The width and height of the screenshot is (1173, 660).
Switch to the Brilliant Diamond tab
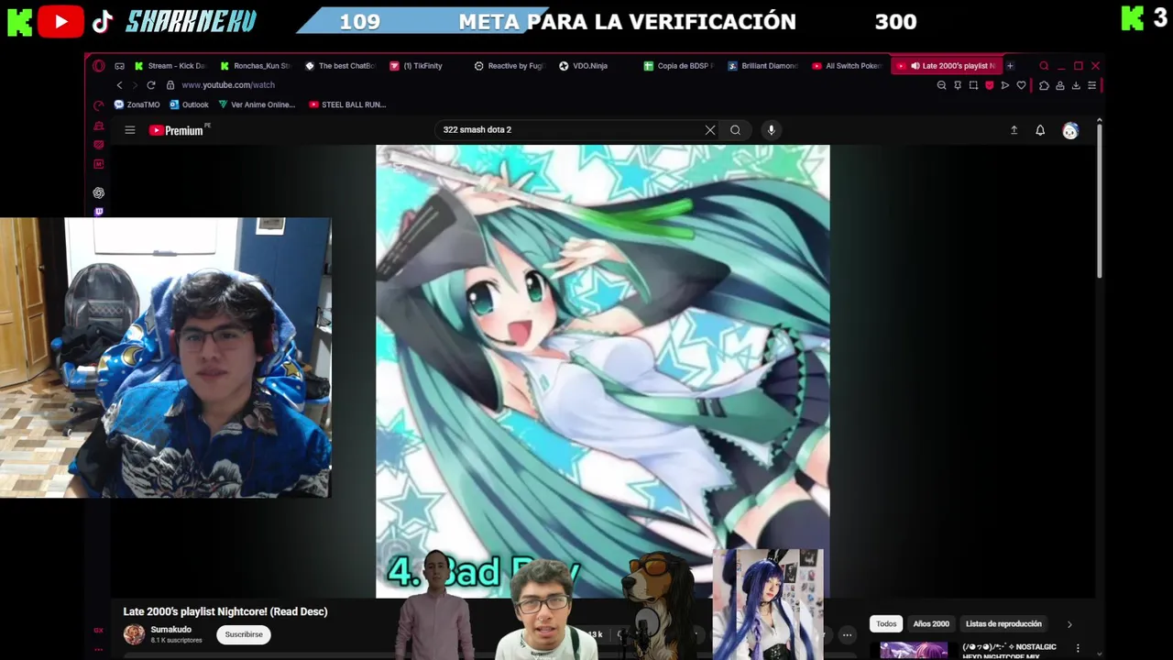tap(764, 66)
